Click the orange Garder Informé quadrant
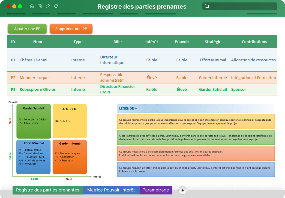The height and width of the screenshot is (198, 285). (x=69, y=157)
